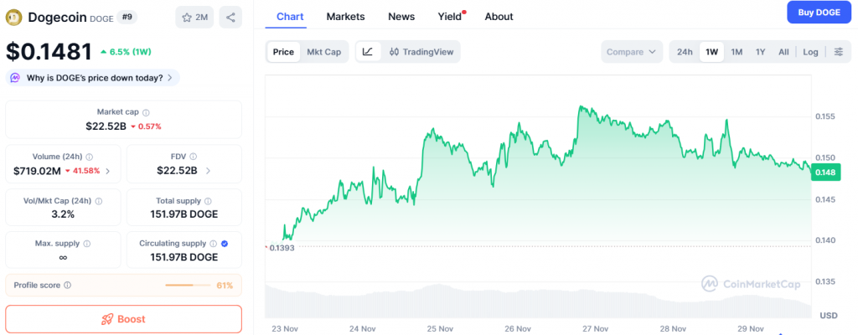This screenshot has width=858, height=335.
Task: Open the Compare dropdown
Action: tap(631, 52)
